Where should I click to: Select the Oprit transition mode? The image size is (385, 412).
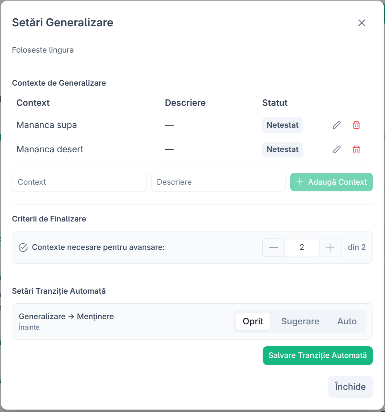tap(253, 321)
